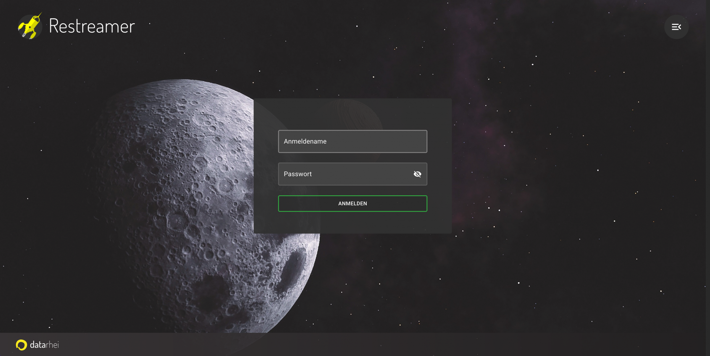Click the gap between Passwort and ANMELDEN
The image size is (710, 356).
click(x=352, y=190)
